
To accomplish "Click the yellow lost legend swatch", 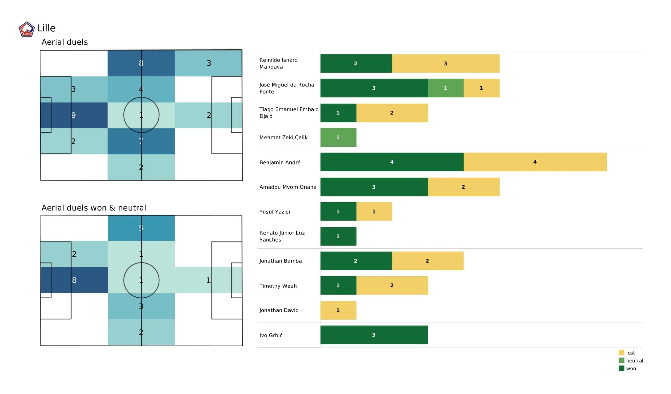I will (x=621, y=352).
